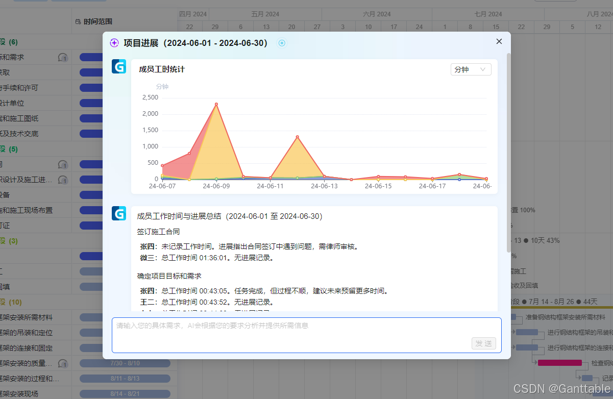Click the G avatar beside 成员工时统计 chart
613x399 pixels.
[119, 67]
